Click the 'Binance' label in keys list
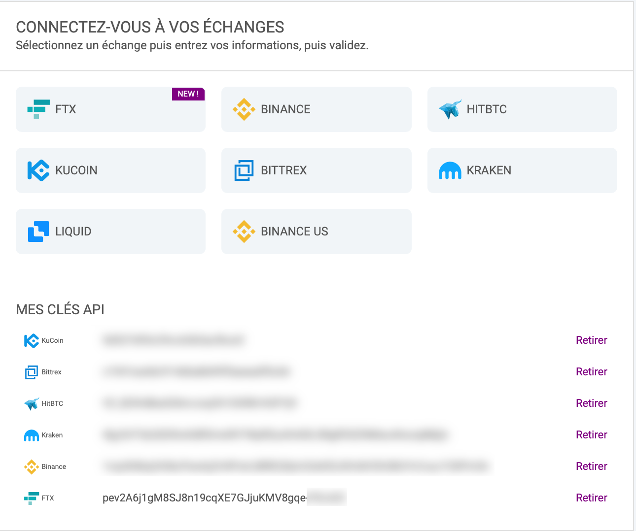The width and height of the screenshot is (636, 531). point(54,467)
